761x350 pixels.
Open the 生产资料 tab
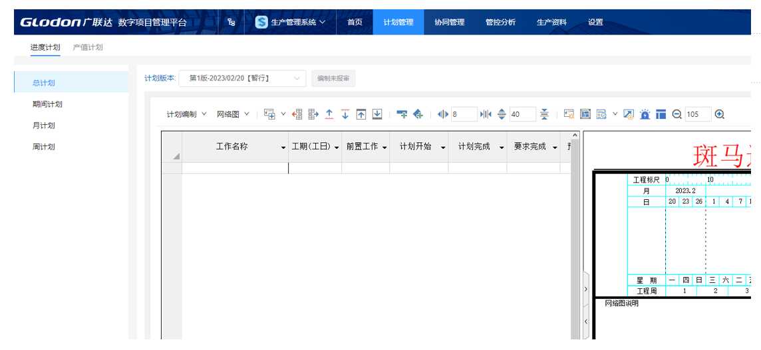(551, 22)
